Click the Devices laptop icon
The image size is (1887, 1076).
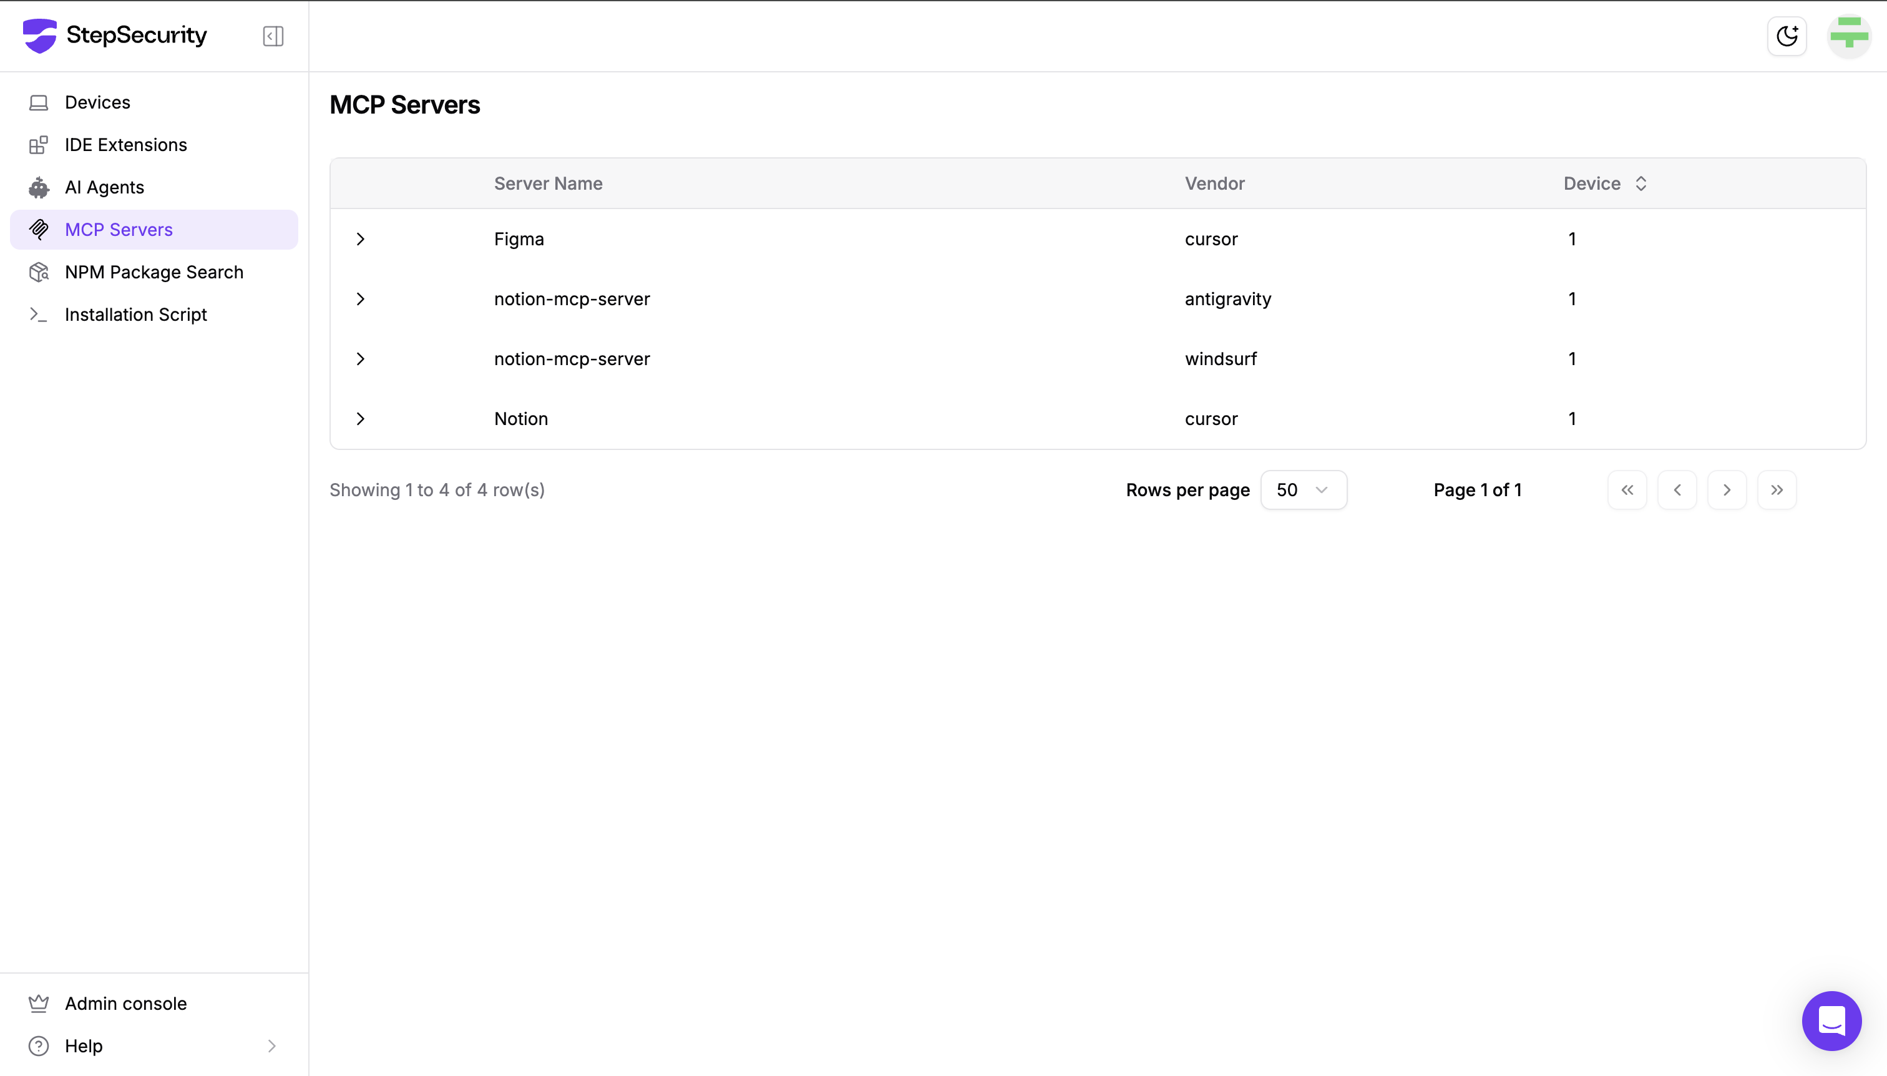(x=39, y=103)
